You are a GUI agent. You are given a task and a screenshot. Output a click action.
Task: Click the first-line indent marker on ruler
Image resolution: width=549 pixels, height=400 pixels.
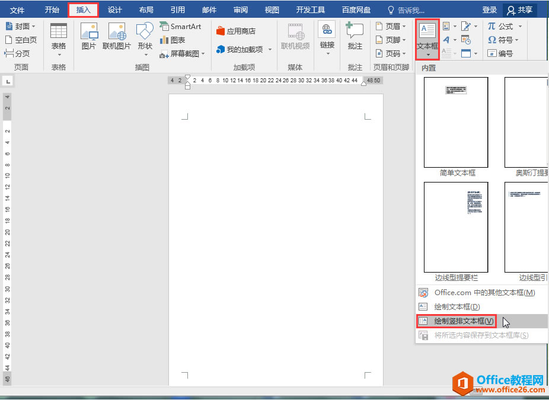pos(188,77)
